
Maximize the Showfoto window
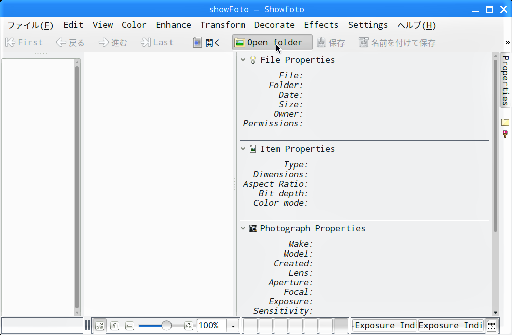490,9
